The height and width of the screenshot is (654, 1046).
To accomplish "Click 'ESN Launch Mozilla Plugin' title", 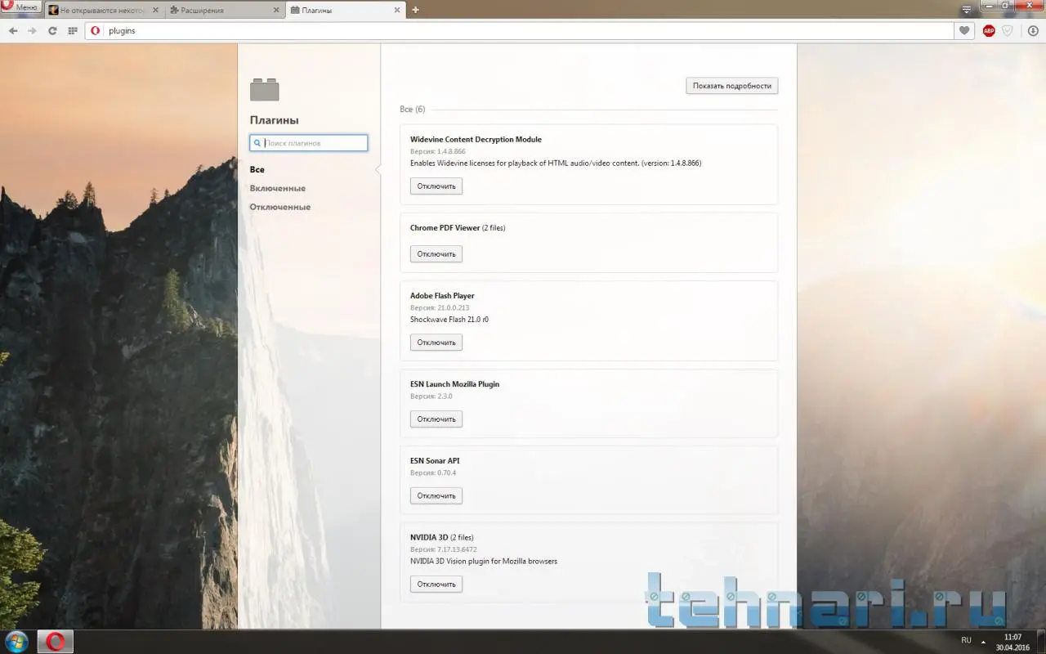I will 454,384.
